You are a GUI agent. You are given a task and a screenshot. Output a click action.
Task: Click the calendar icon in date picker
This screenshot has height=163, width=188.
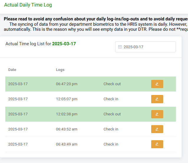[120, 47]
